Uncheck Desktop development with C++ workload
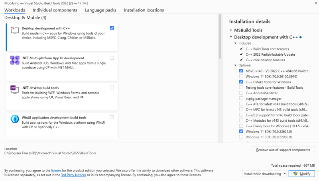The width and height of the screenshot is (319, 181). coord(112,28)
